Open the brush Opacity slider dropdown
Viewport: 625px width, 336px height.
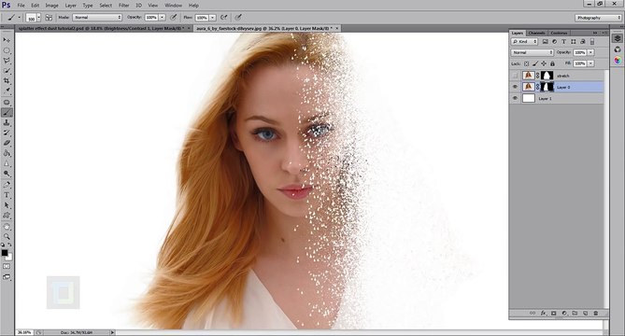[162, 18]
